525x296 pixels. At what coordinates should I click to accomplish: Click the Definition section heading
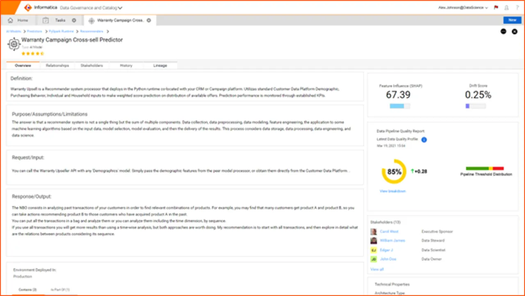tap(21, 78)
